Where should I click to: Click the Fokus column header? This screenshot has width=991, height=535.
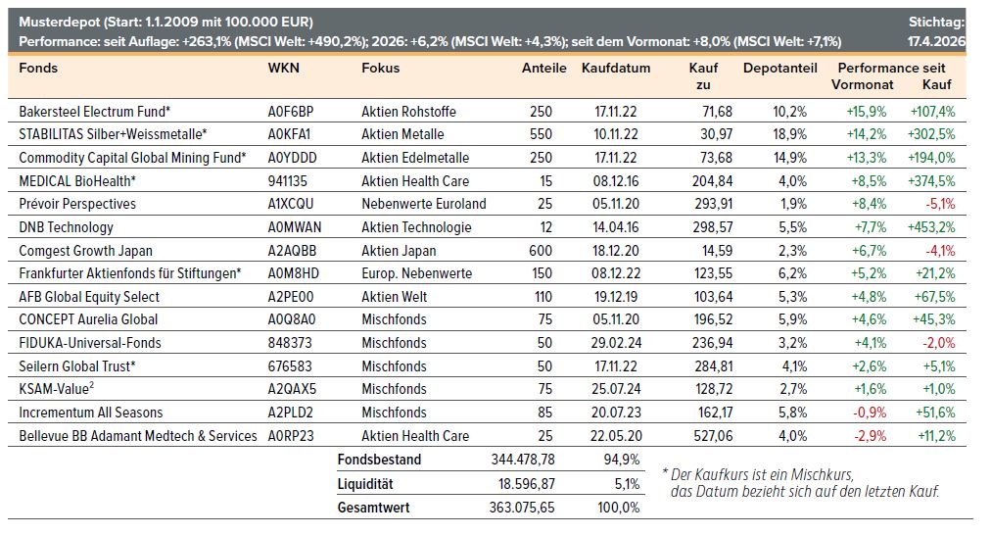381,69
